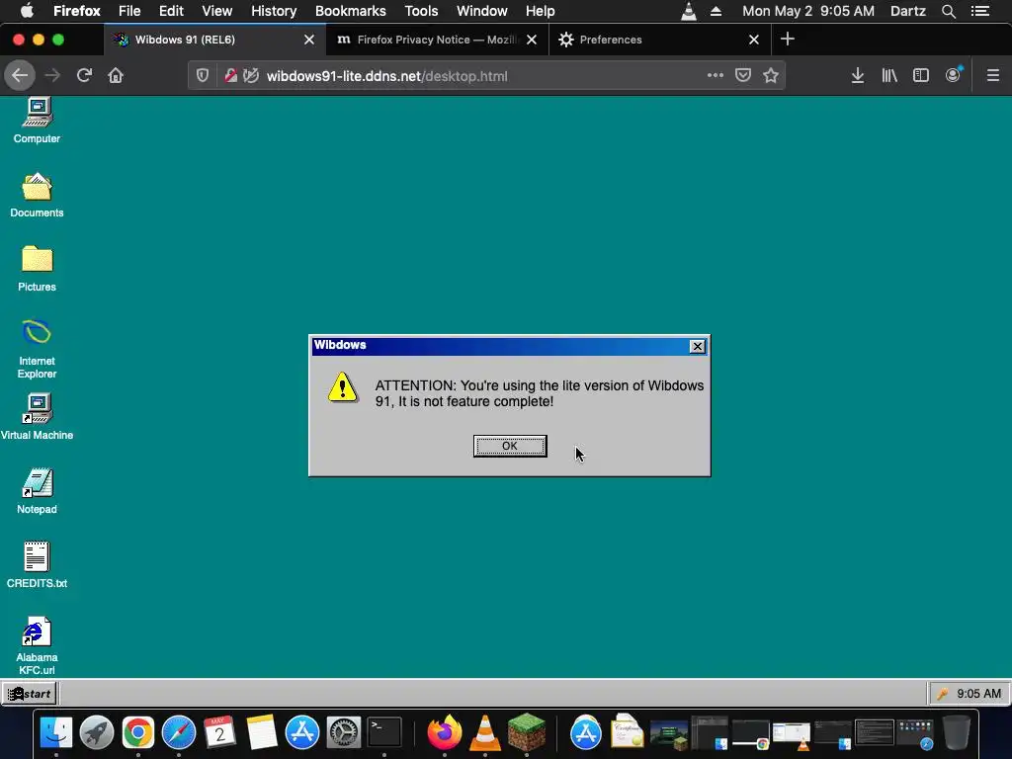The width and height of the screenshot is (1012, 759).
Task: Click the 9:05 AM clock in the Wibdows taskbar
Action: [979, 694]
